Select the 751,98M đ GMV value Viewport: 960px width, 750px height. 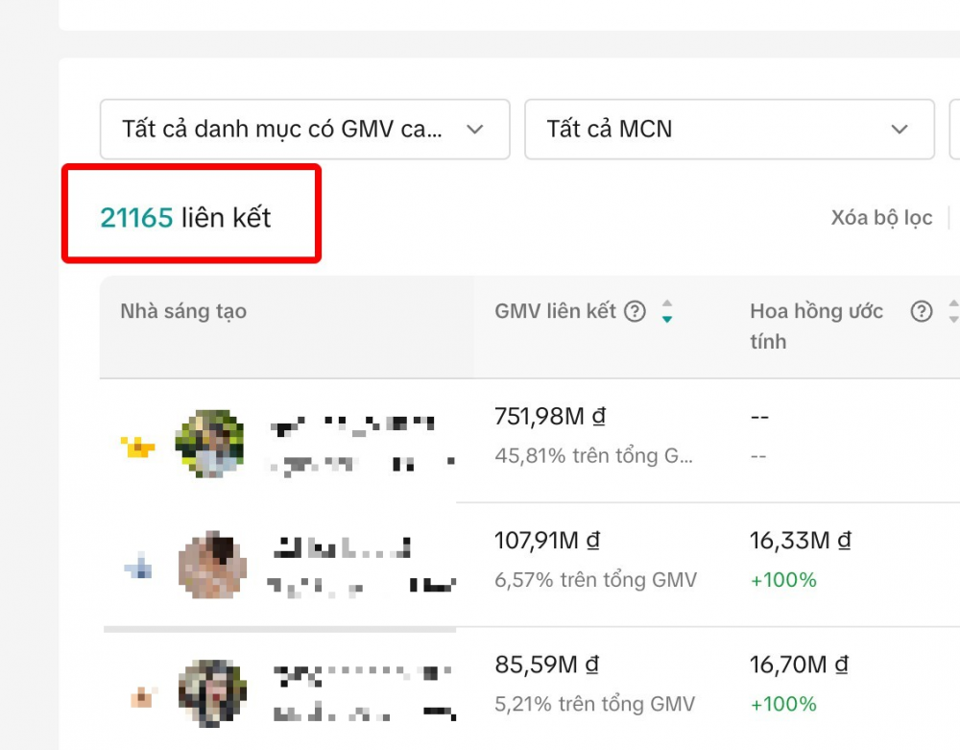549,417
